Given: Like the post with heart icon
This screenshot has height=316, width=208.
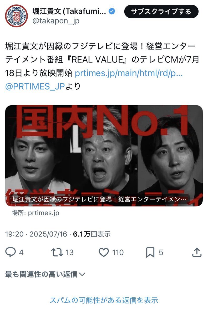Looking at the screenshot, I should coord(104,253).
